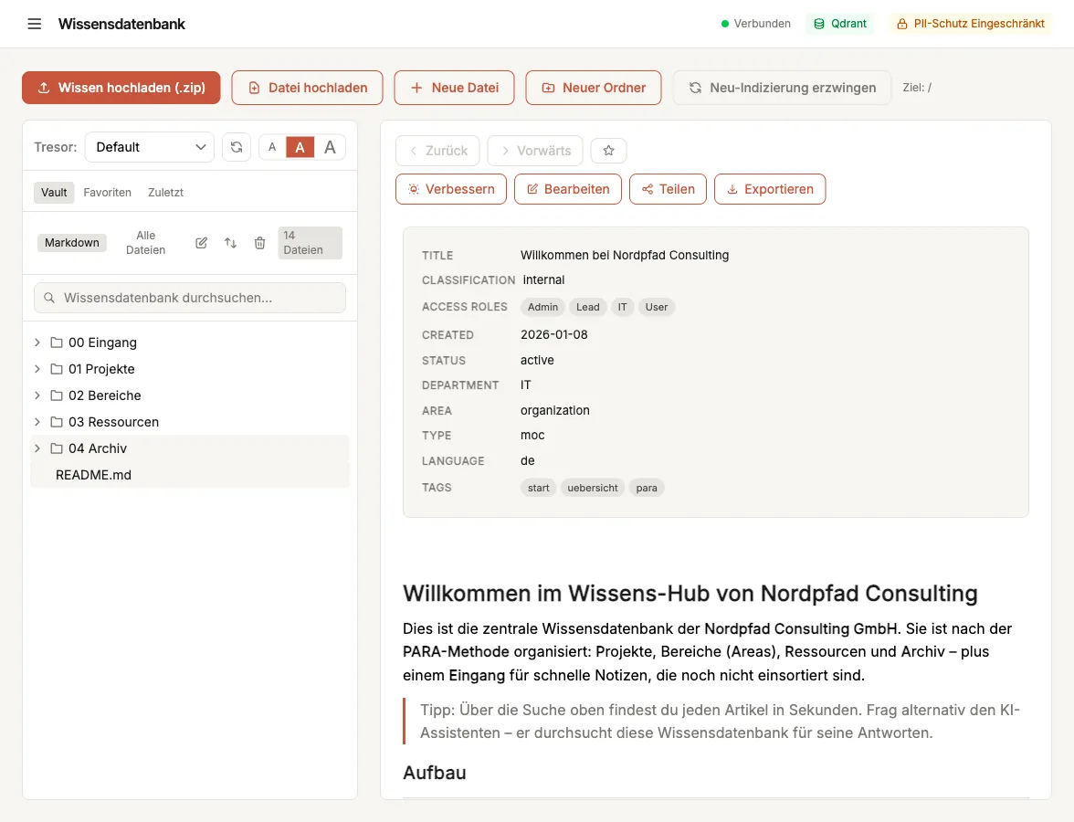Expand the 00 Eingang folder chevron
This screenshot has width=1074, height=822.
(37, 342)
